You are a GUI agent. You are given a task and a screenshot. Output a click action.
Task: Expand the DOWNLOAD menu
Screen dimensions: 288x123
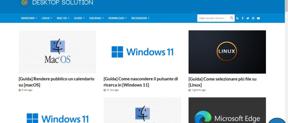click(x=117, y=18)
